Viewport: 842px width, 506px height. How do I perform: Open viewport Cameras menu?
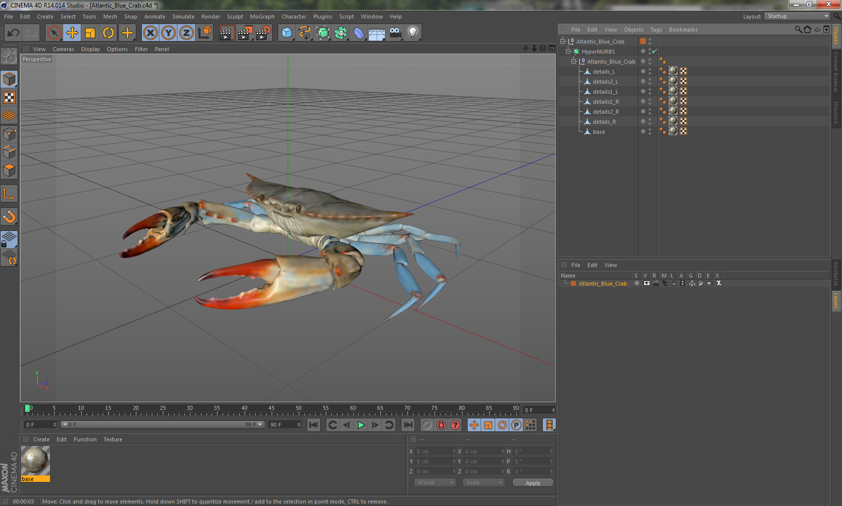pos(63,49)
